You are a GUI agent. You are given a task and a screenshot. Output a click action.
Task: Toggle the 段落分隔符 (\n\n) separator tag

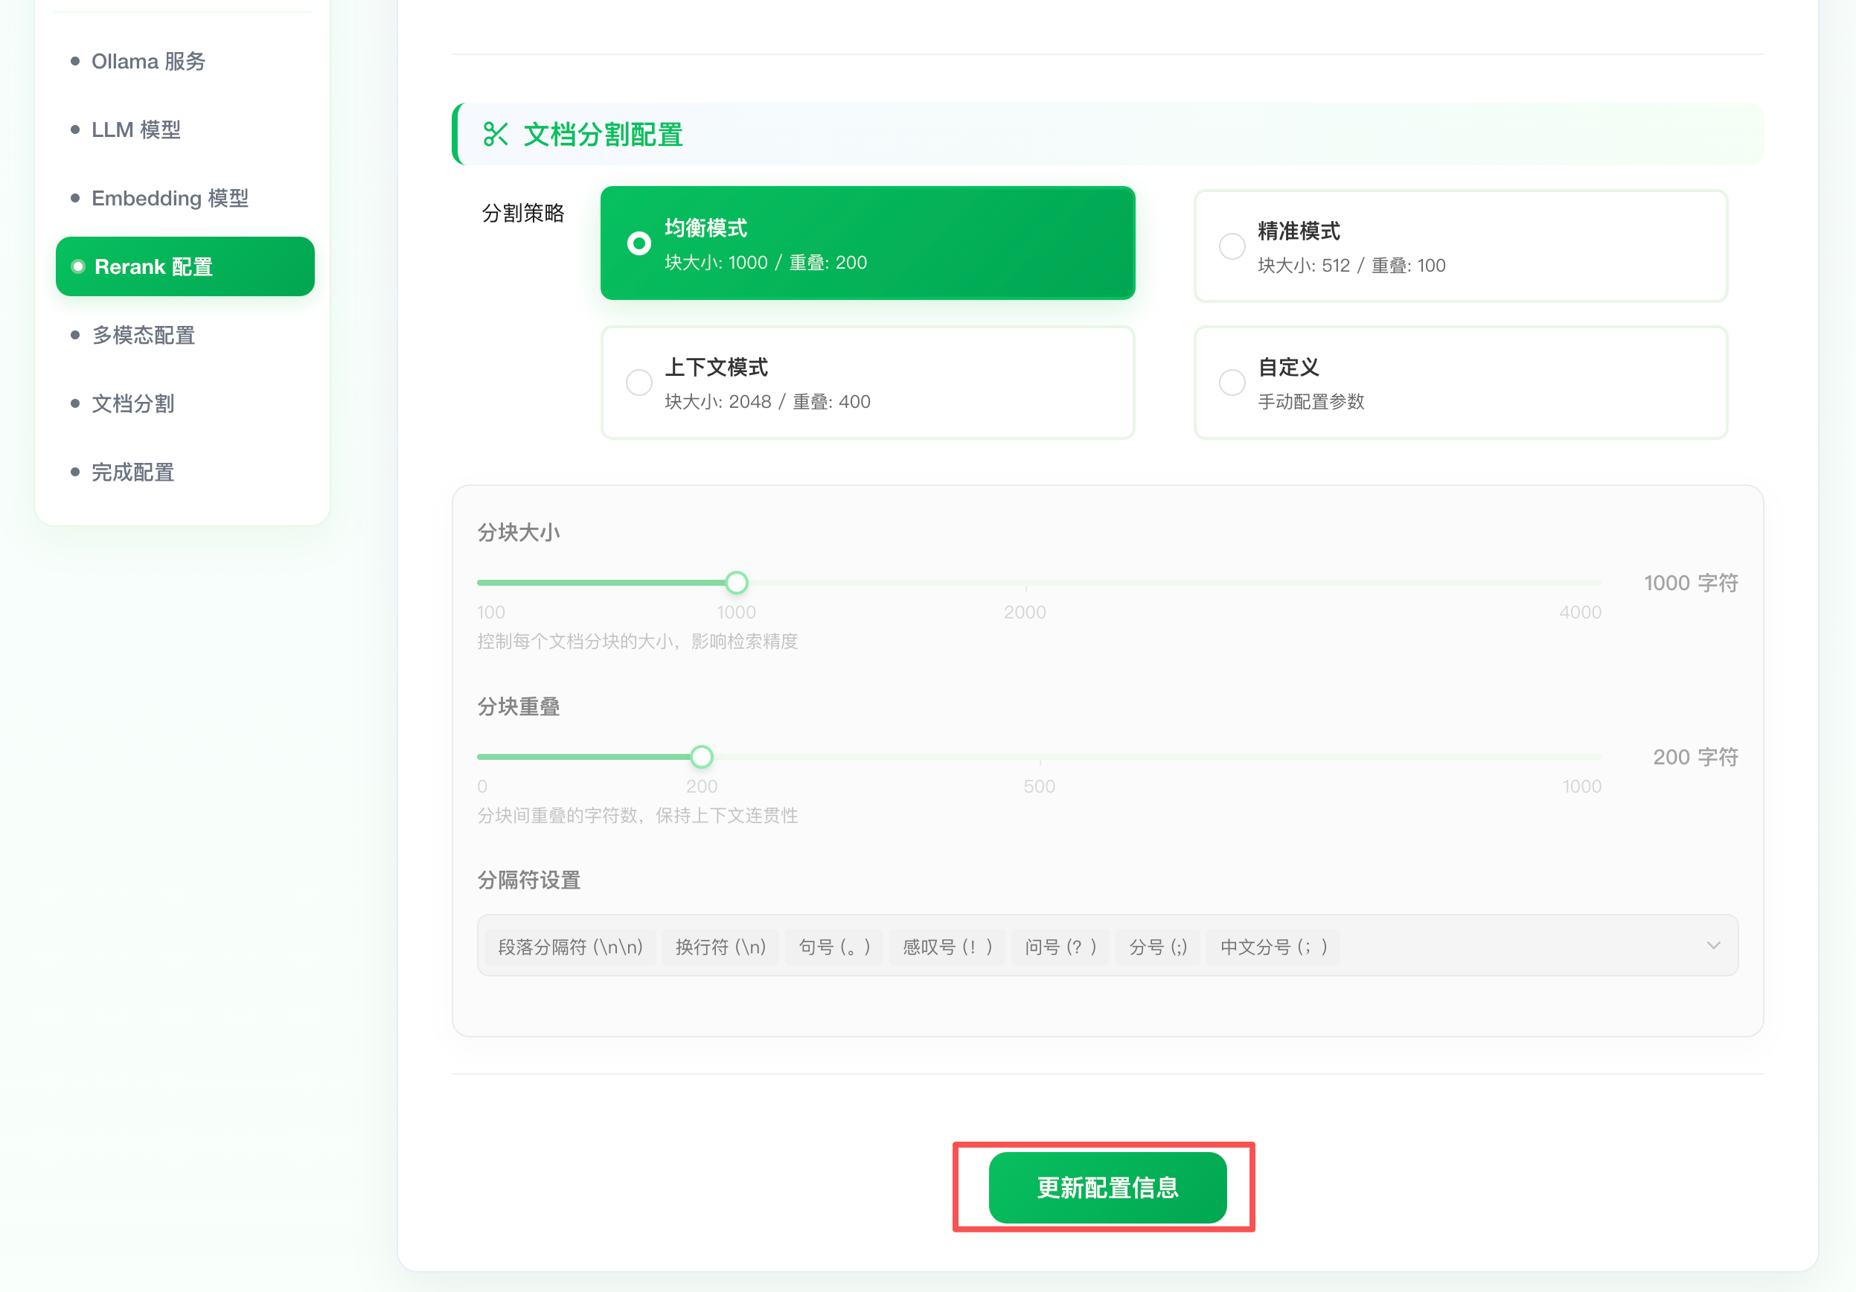point(569,946)
